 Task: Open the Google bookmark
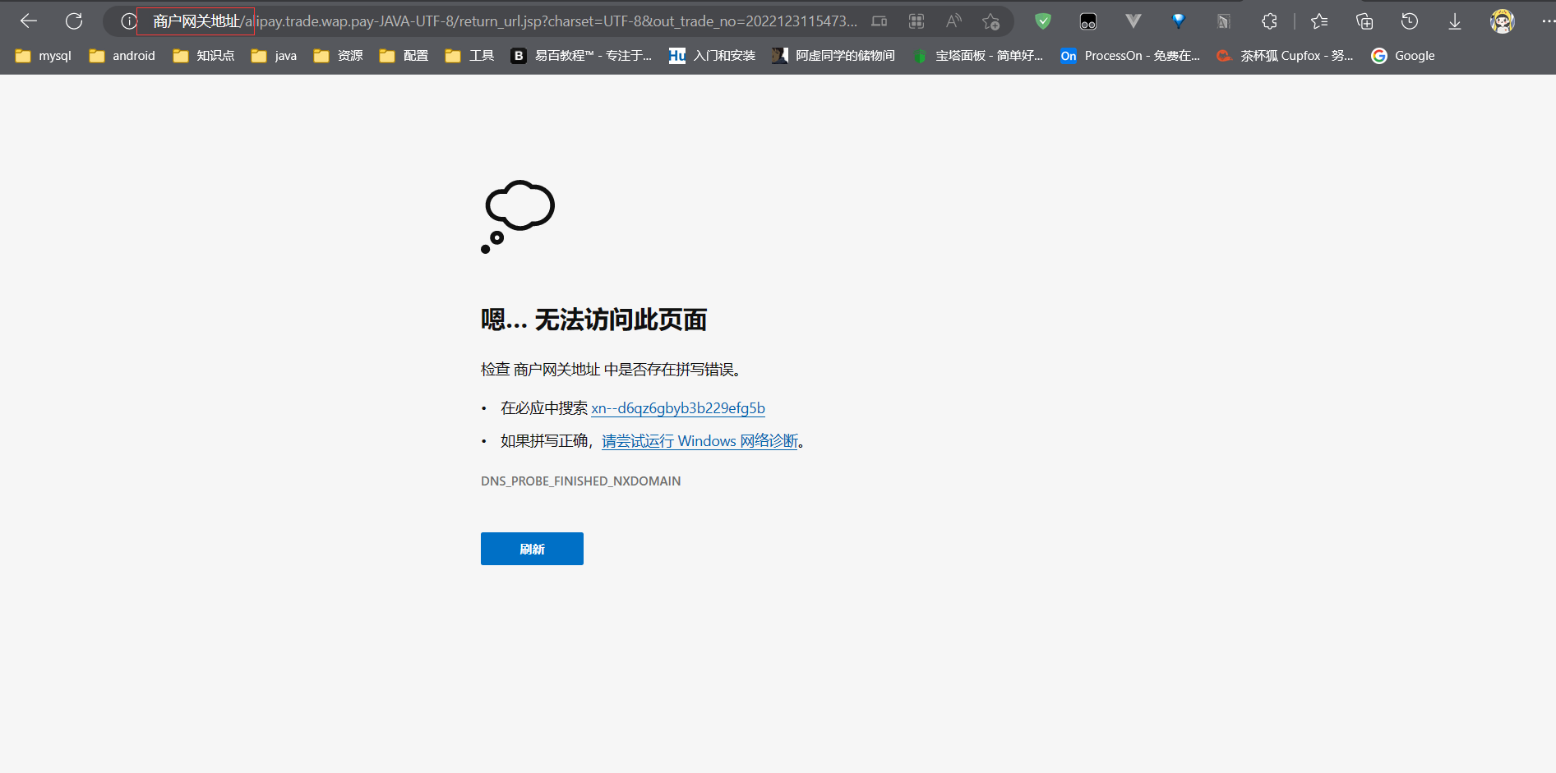click(x=1403, y=56)
